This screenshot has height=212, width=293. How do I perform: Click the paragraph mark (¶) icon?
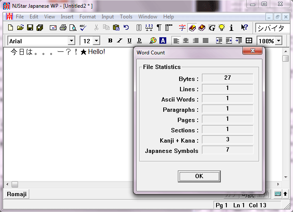[x=159, y=28]
